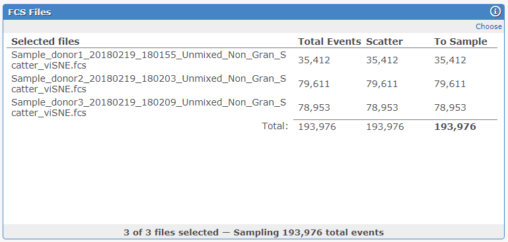
Task: Select the Sample_donor3 file row
Action: [252, 107]
